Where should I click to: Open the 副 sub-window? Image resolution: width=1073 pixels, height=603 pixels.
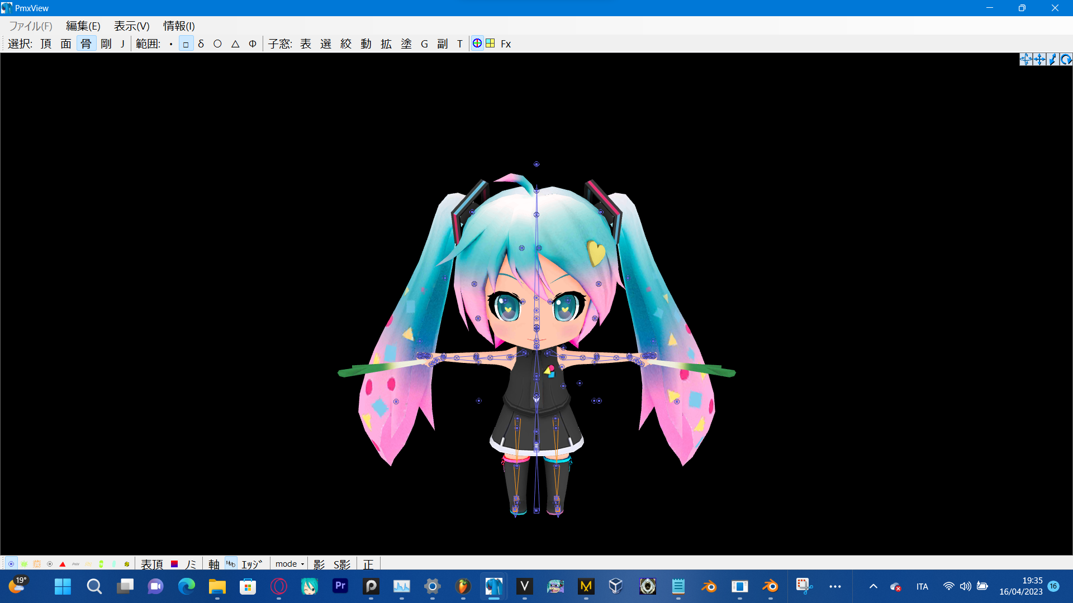[443, 44]
